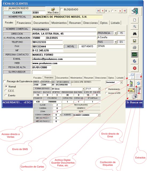This screenshot has width=147, height=171.
Task: Click the blue email send icon
Action: [138, 83]
